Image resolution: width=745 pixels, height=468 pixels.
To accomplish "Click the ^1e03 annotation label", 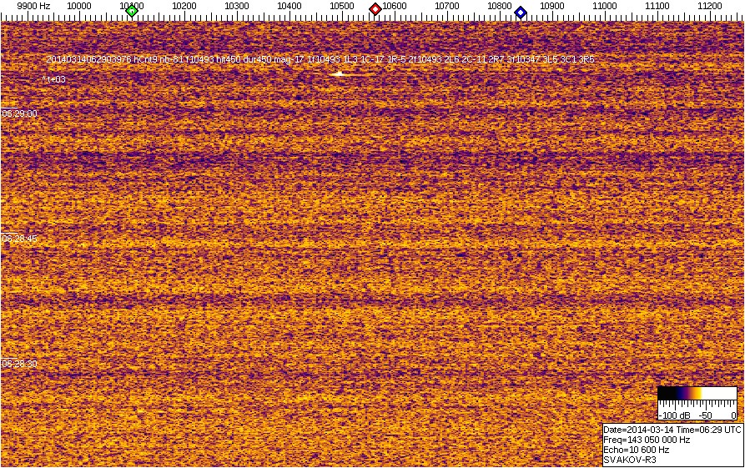I will (53, 80).
